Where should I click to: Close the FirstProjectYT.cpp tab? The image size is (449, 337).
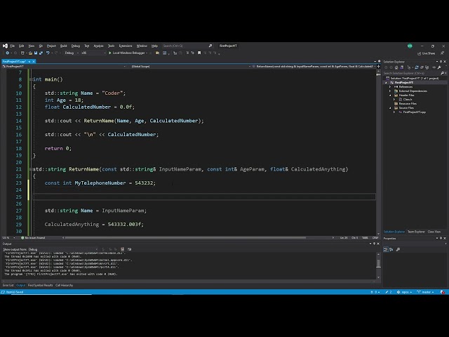34,61
